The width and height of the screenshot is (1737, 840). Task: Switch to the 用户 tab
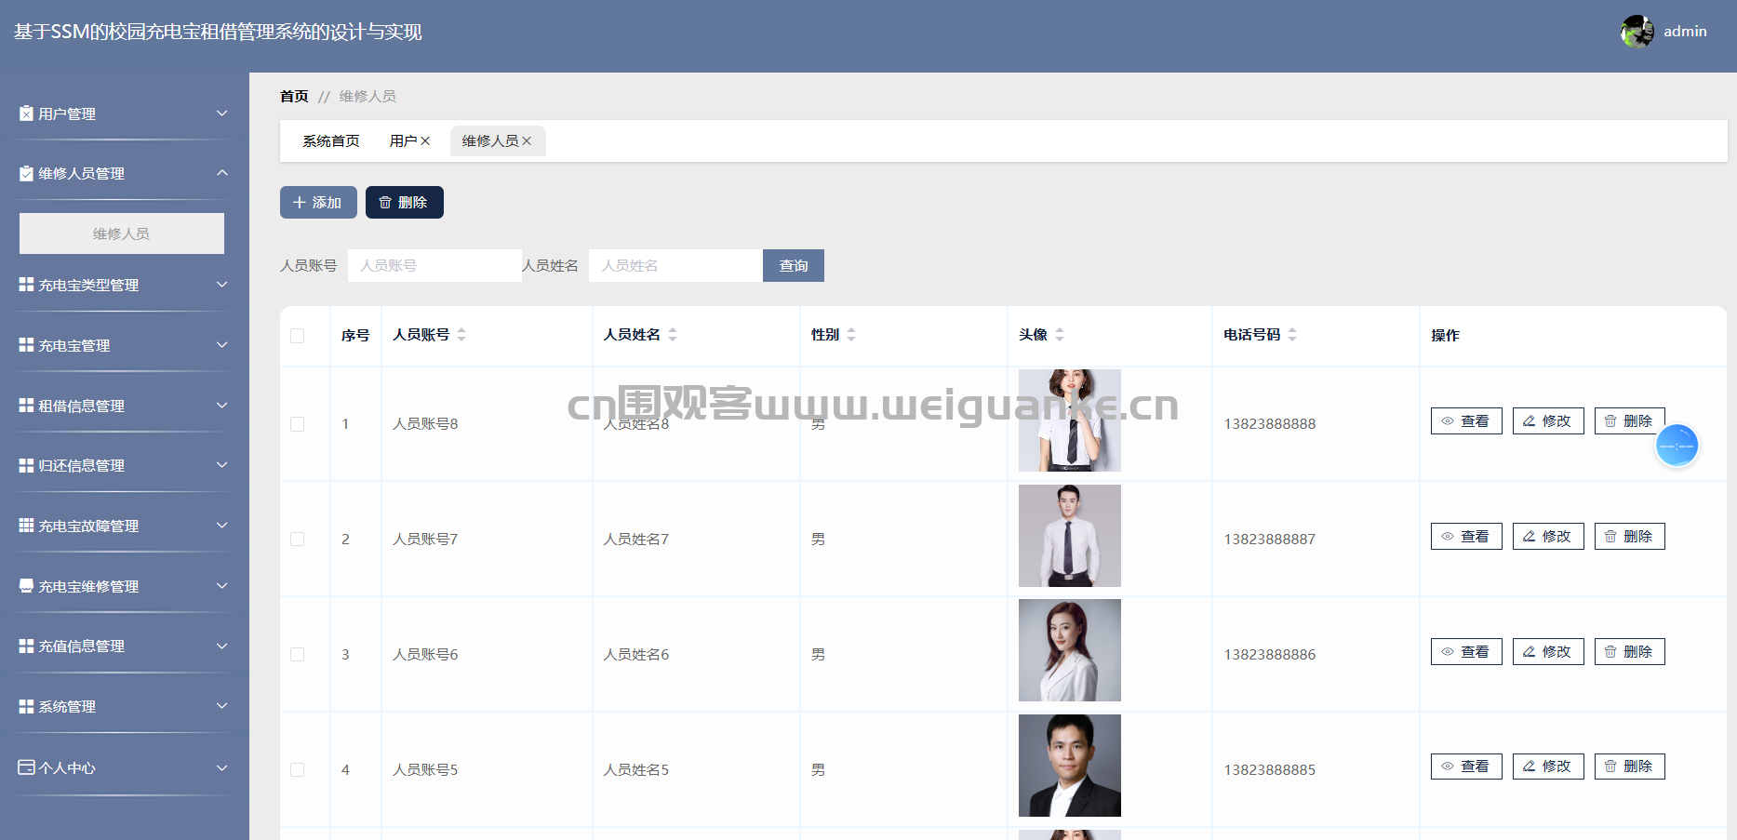tap(404, 140)
